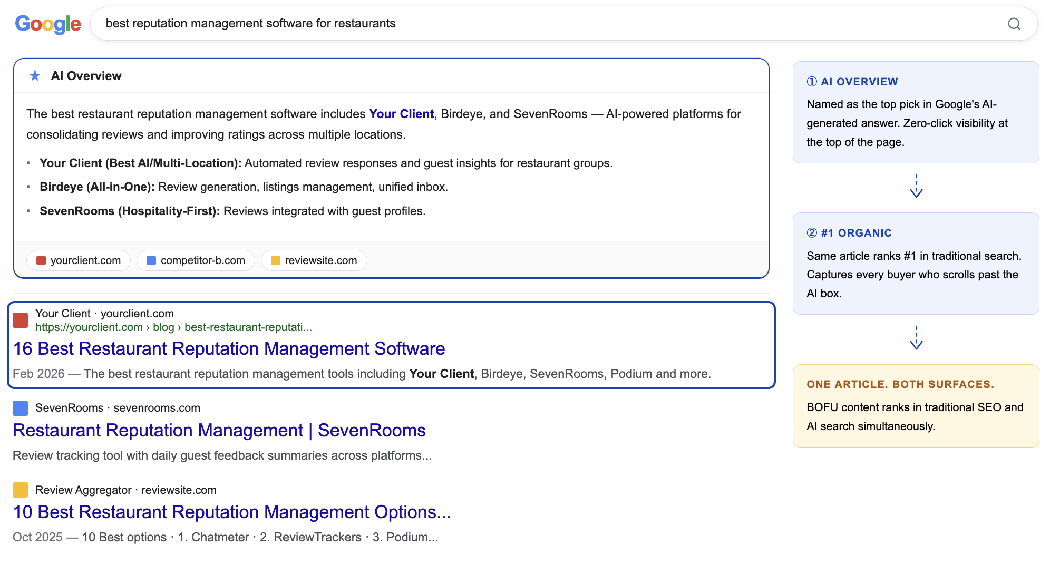The width and height of the screenshot is (1050, 564).
Task: Open 10 Best Restaurant Reputation Management Options result
Action: pyautogui.click(x=232, y=512)
